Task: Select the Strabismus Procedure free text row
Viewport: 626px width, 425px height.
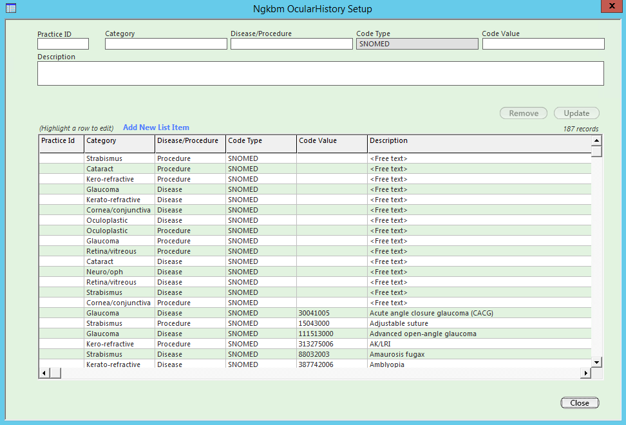Action: 315,158
